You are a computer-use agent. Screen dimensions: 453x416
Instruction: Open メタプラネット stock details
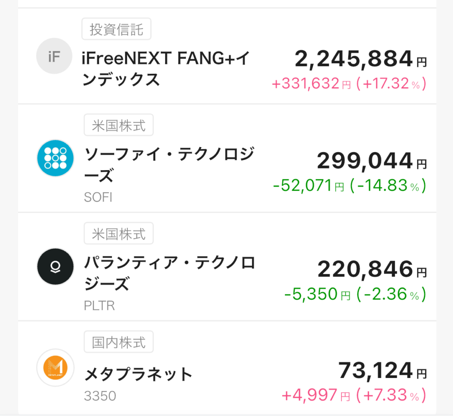click(x=138, y=374)
